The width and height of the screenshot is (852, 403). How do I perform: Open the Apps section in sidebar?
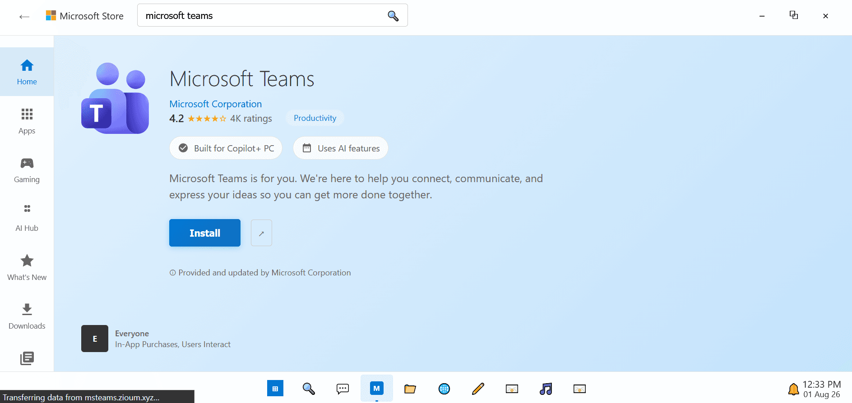tap(27, 121)
